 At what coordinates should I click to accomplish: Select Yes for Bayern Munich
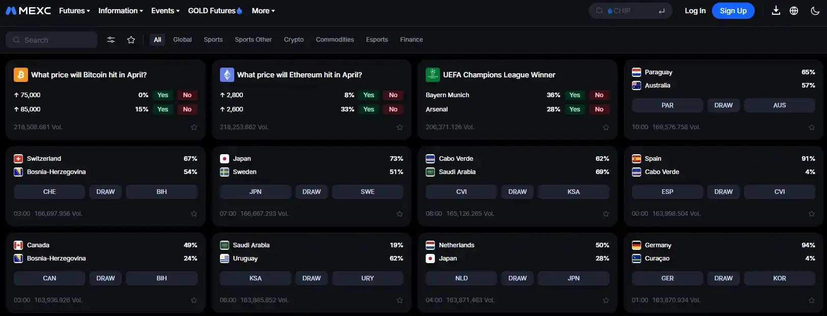tap(574, 95)
